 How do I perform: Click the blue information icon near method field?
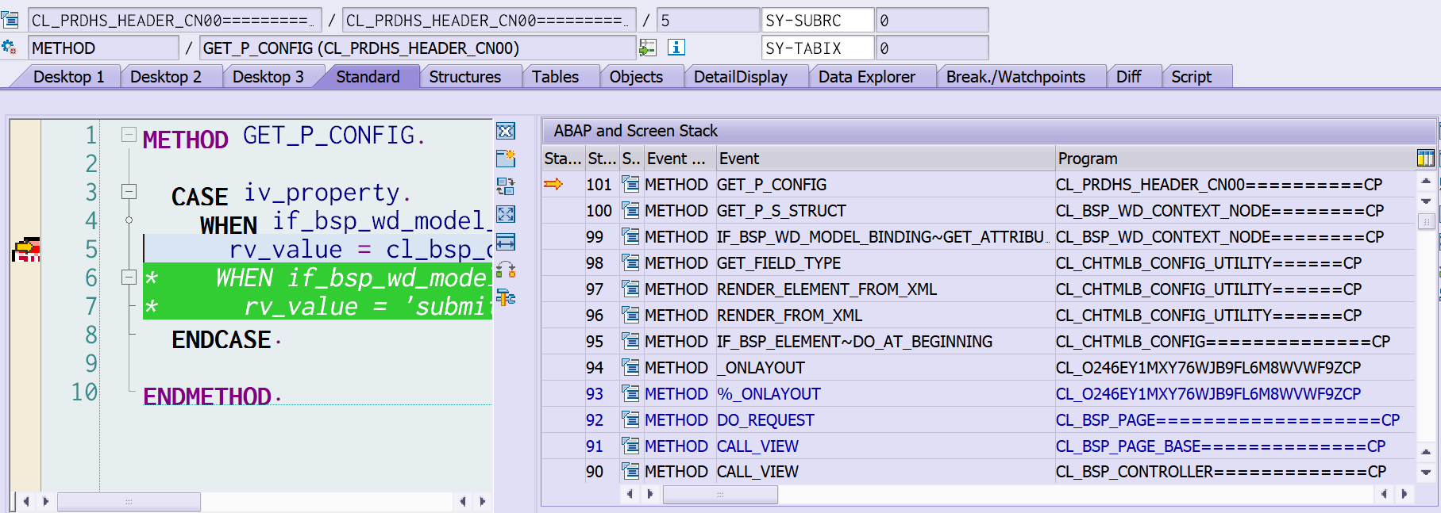tap(676, 48)
